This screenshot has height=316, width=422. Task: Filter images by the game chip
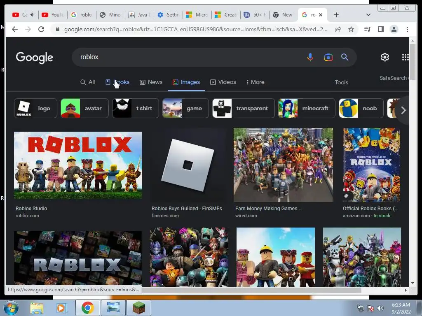(185, 108)
